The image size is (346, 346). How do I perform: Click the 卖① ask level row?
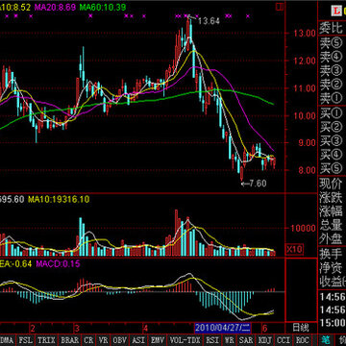point(332,98)
